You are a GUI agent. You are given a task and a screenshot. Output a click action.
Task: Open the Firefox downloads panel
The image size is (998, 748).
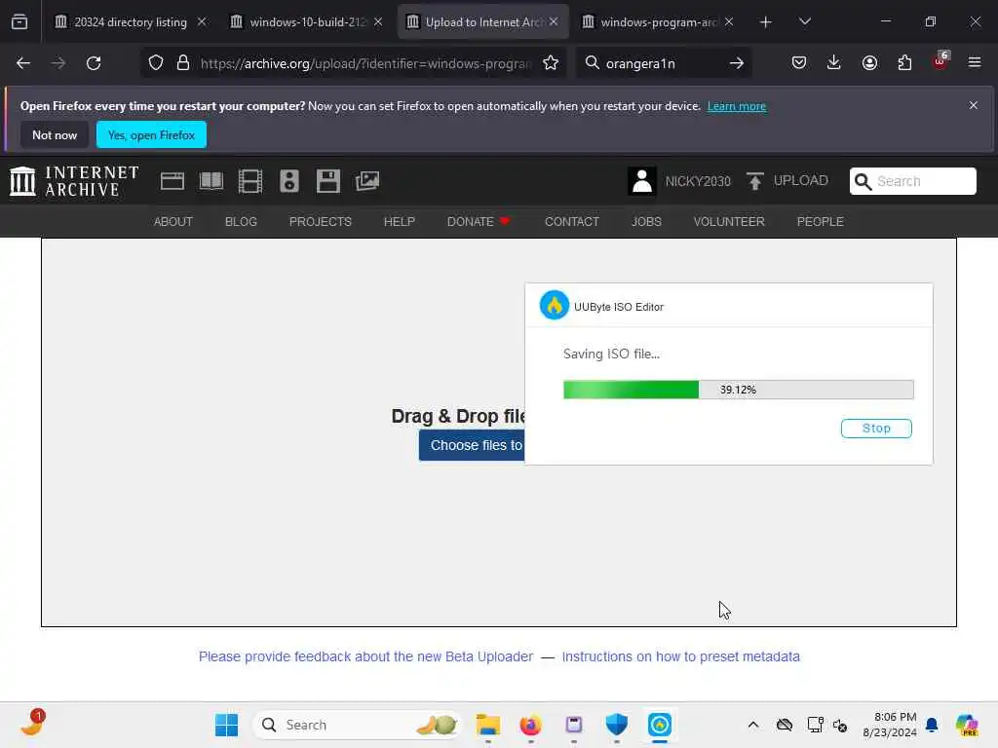pyautogui.click(x=834, y=62)
